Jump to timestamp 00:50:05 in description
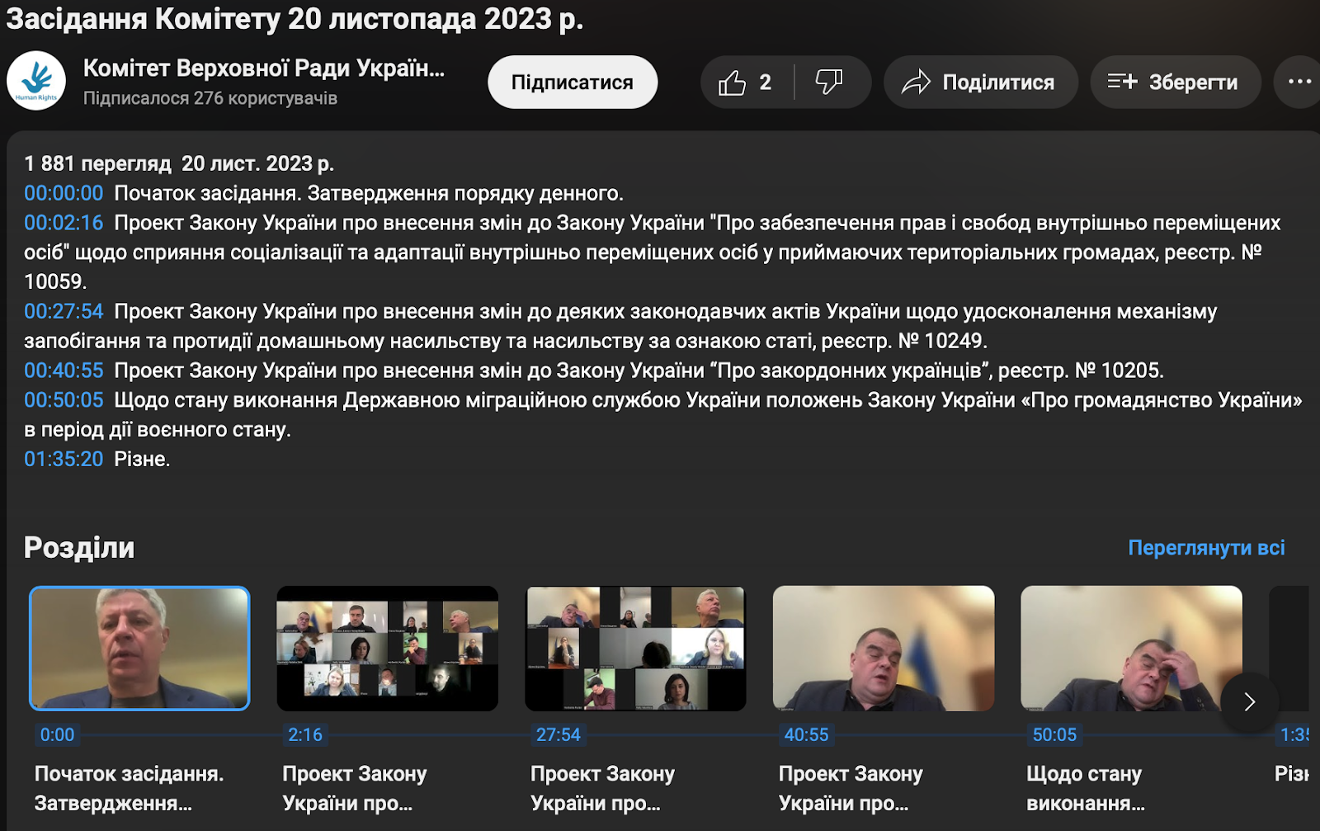1320x831 pixels. 64,400
